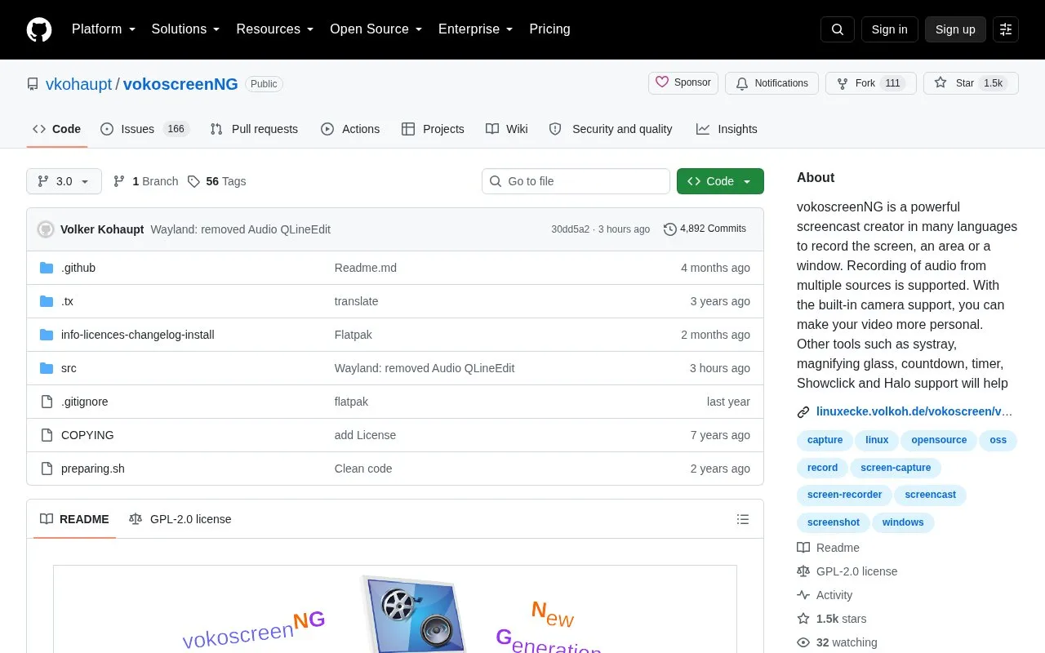Open preparing.sh file

93,469
